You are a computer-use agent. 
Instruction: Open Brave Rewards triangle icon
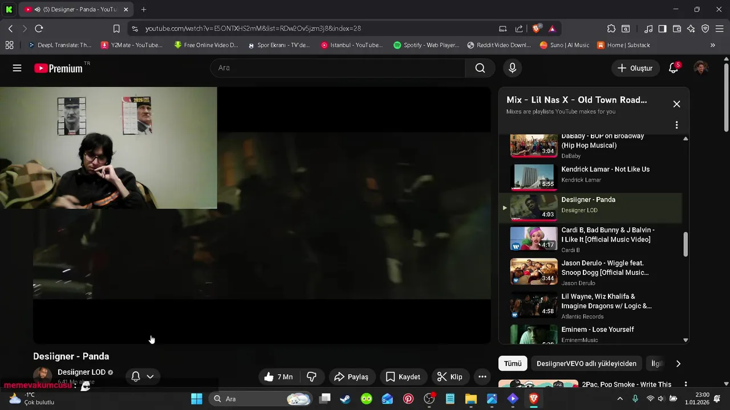(552, 28)
